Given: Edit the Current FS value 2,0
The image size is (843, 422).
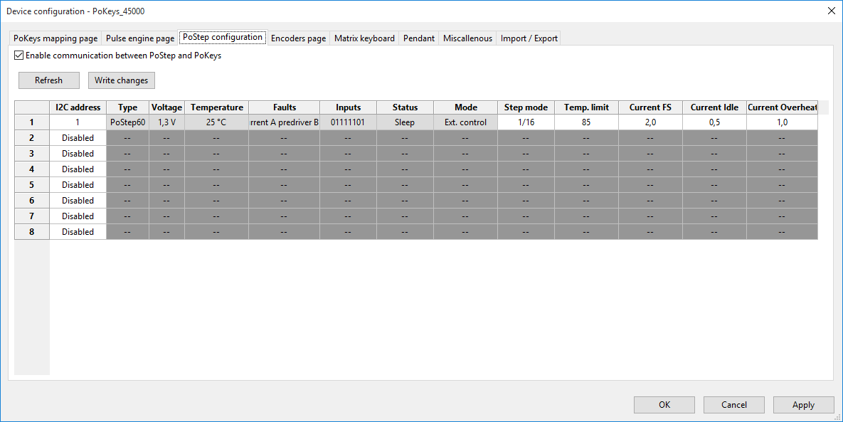Looking at the screenshot, I should pos(650,122).
